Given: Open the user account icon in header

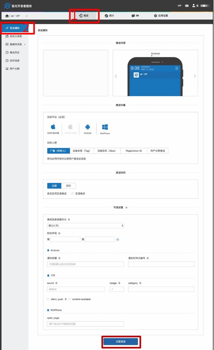Looking at the screenshot, I should [193, 5].
